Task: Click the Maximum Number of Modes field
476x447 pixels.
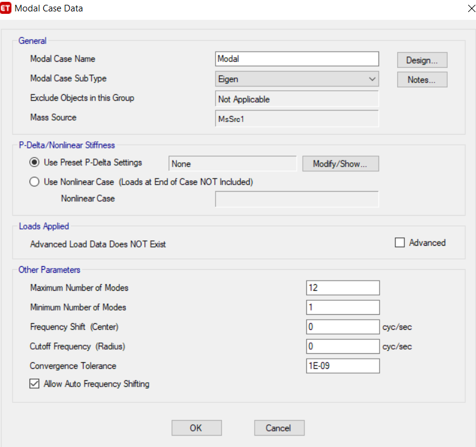Action: [343, 288]
